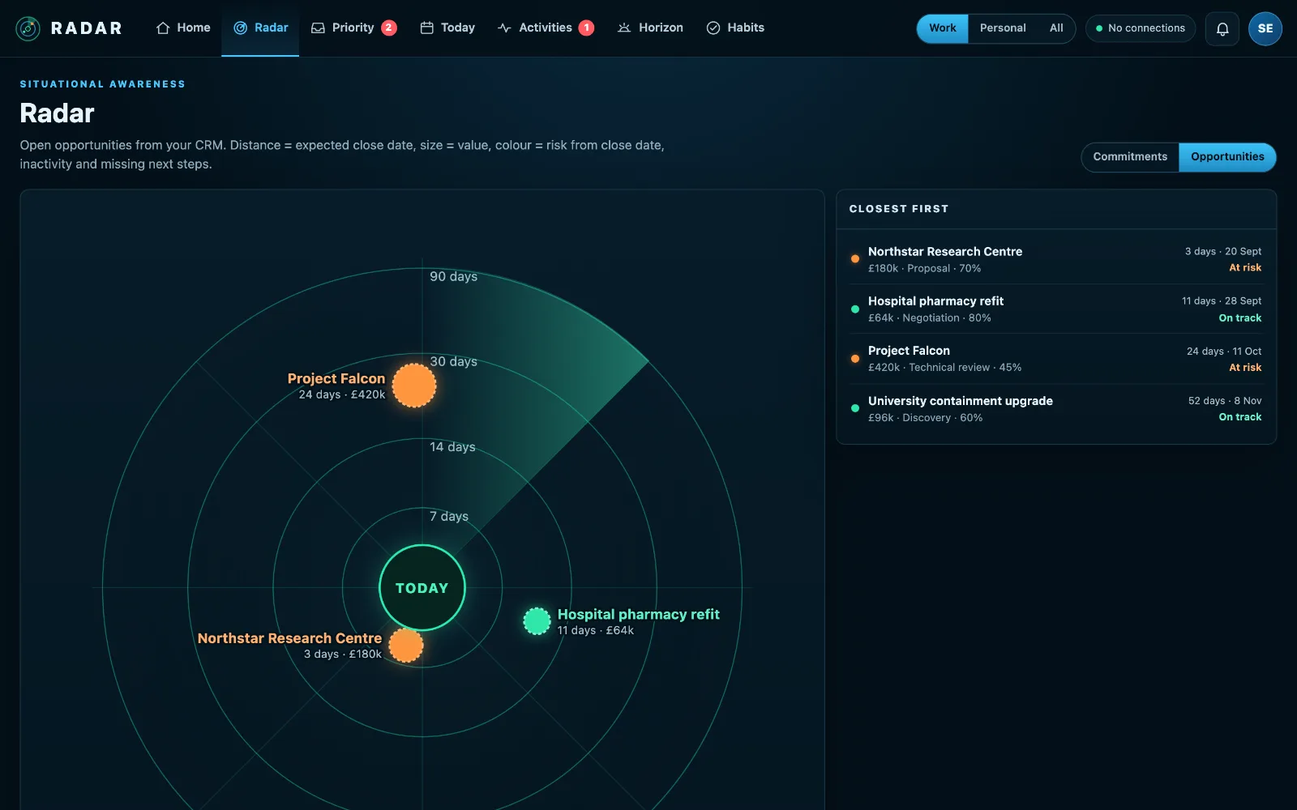This screenshot has width=1297, height=810.
Task: Click the Priority badge showing 2
Action: pyautogui.click(x=389, y=28)
